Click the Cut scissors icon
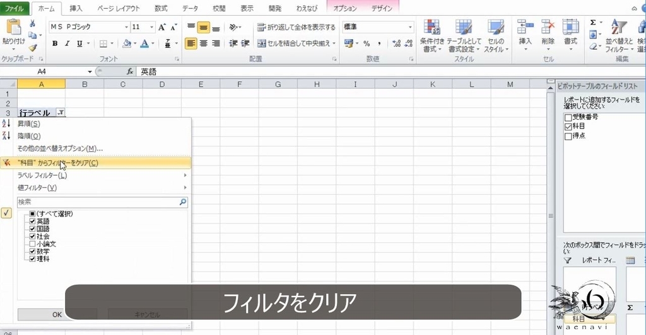 pyautogui.click(x=33, y=24)
